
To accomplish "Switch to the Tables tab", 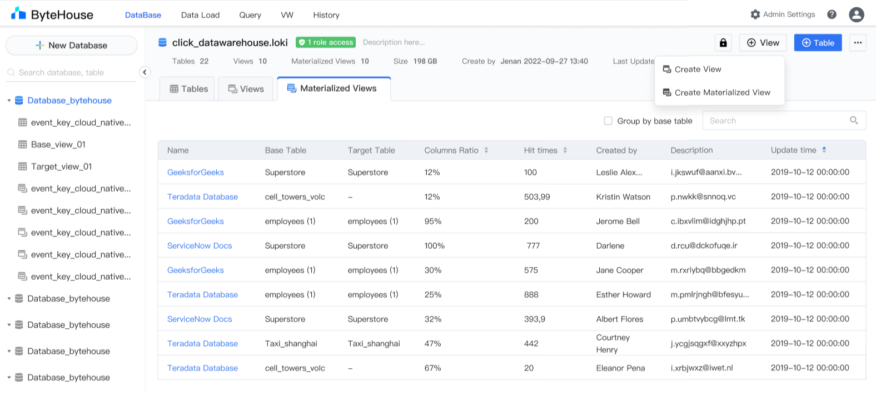I will (x=188, y=89).
